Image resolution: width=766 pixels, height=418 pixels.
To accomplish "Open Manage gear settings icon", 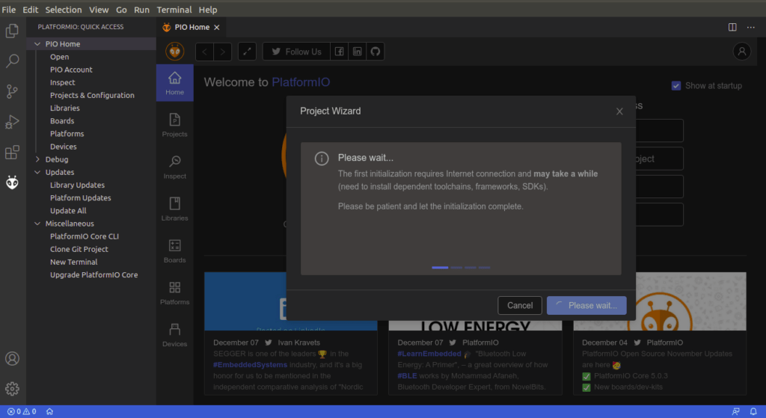I will pyautogui.click(x=12, y=389).
